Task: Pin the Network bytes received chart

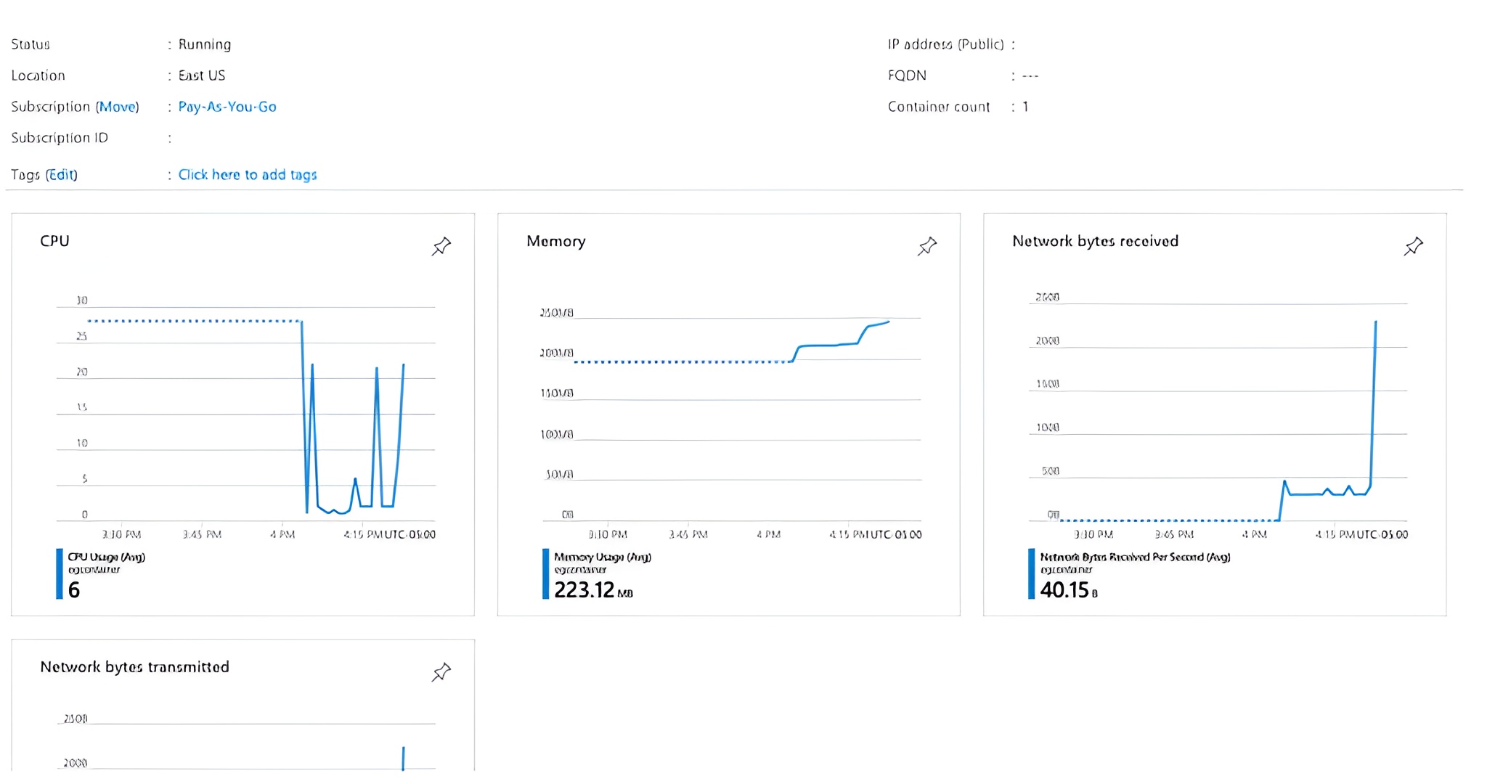Action: click(1413, 247)
